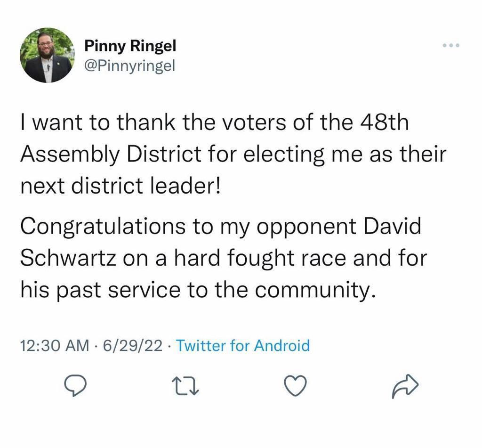Viewport: 482px width, 448px height.
Task: Open Pinny Ringel's profile picture
Action: (47, 55)
